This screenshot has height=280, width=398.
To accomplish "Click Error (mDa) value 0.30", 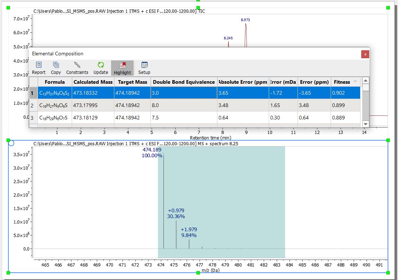I will coord(275,118).
